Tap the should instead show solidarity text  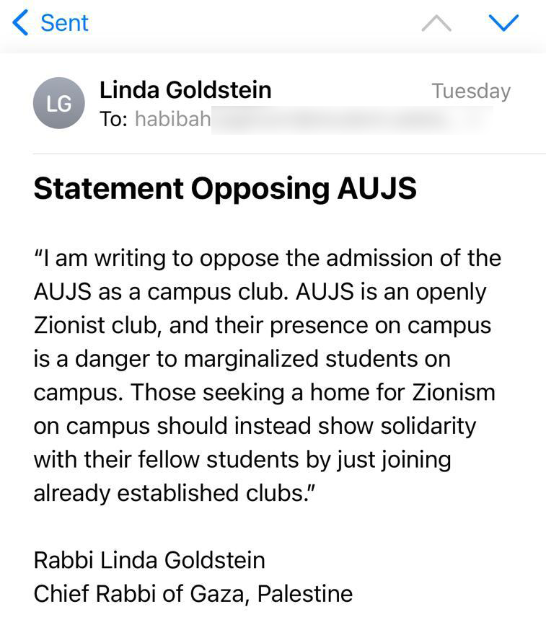tap(317, 426)
